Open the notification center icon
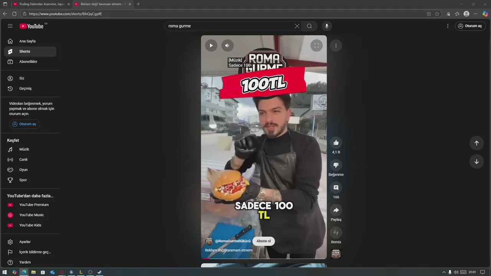This screenshot has width=491, height=276. click(x=483, y=272)
